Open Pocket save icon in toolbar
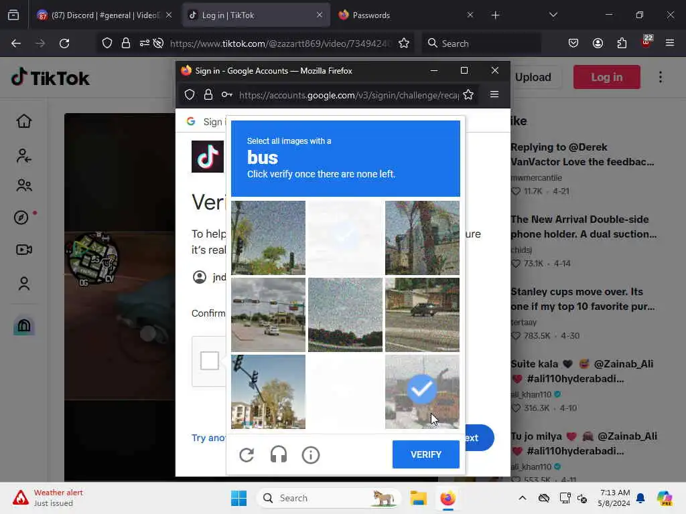 click(573, 44)
